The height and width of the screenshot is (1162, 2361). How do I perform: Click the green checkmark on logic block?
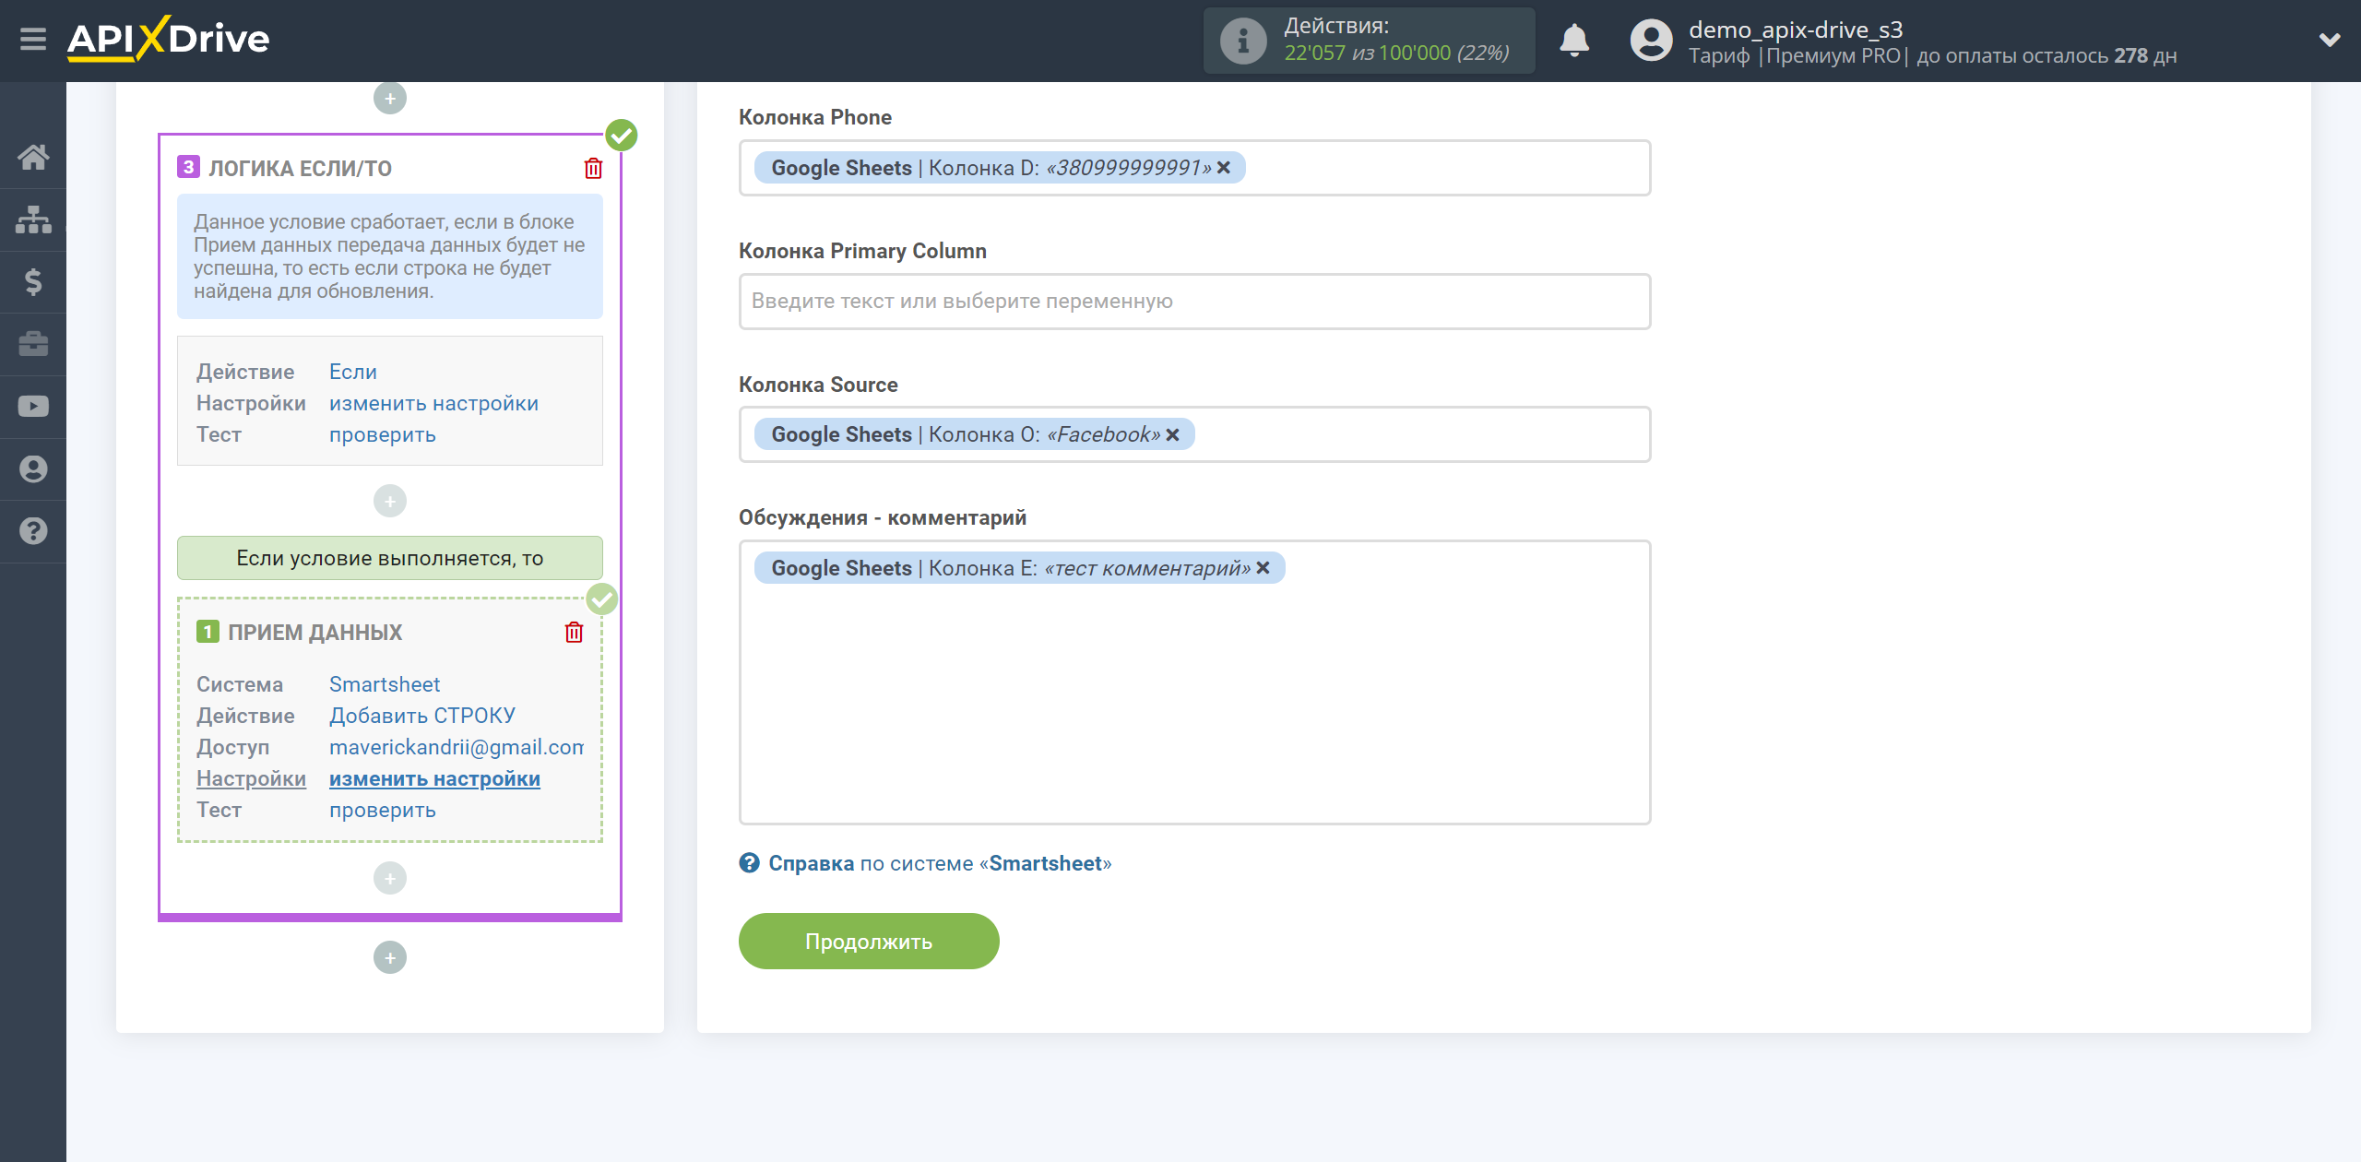tap(622, 136)
